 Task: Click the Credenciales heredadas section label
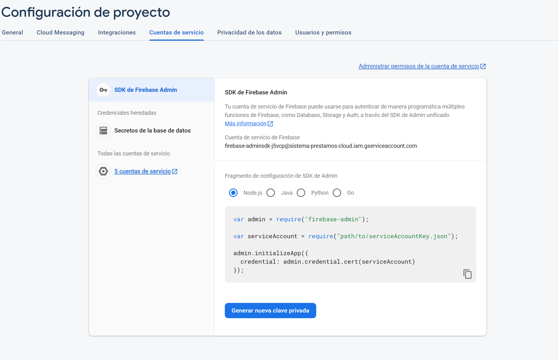127,113
